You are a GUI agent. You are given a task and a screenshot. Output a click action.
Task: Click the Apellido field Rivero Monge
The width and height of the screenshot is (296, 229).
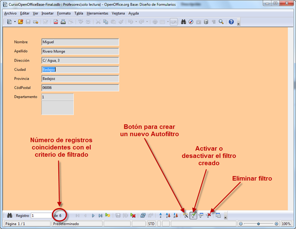[80, 51]
